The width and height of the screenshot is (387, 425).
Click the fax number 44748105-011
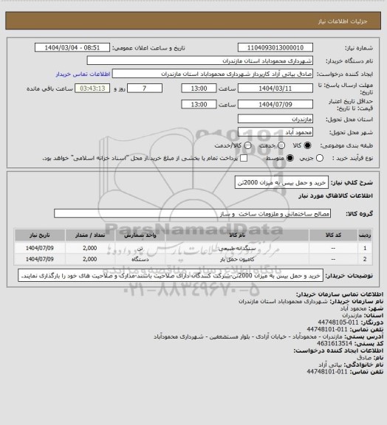click(338, 322)
